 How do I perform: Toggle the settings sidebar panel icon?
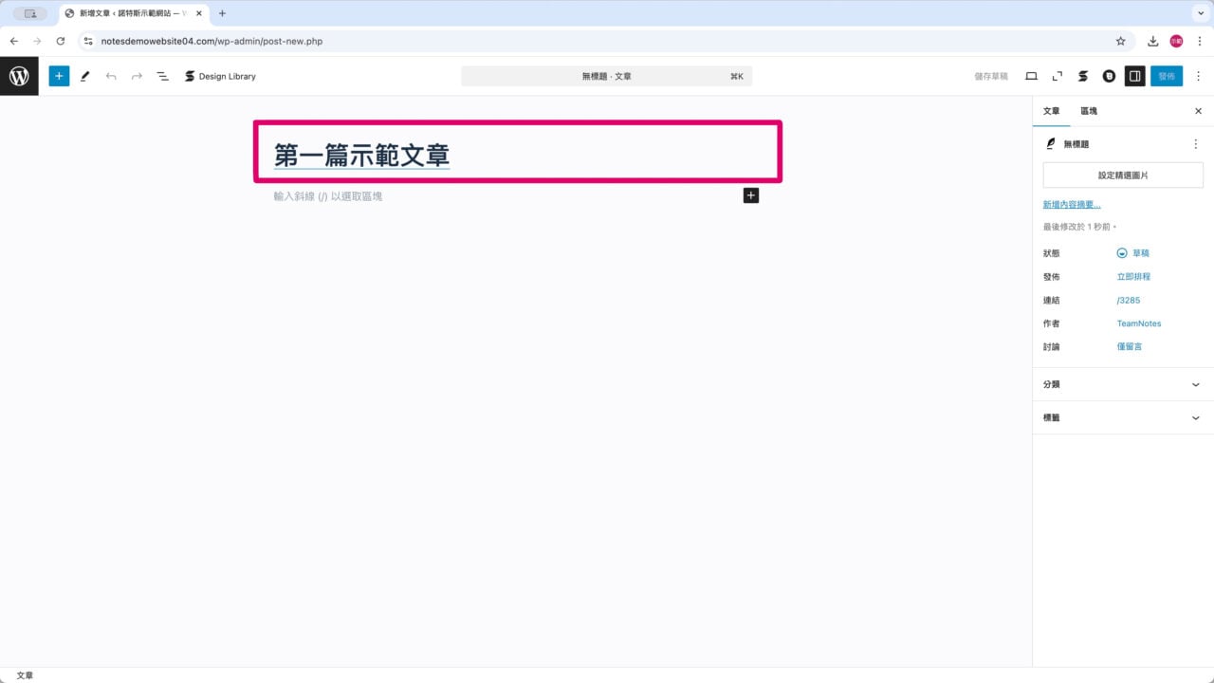tap(1135, 76)
